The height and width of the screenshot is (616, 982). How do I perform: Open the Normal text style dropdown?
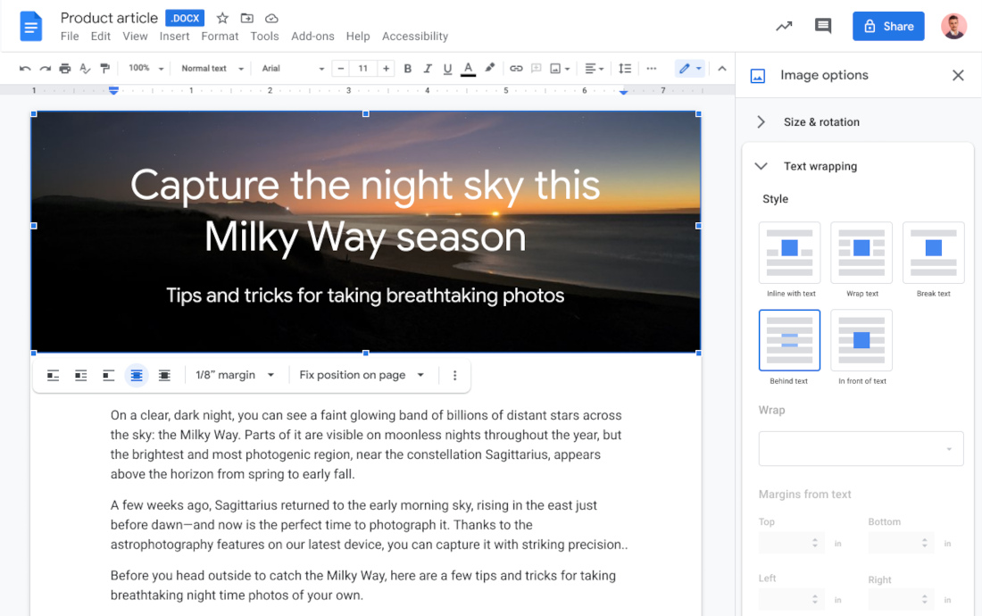tap(212, 68)
